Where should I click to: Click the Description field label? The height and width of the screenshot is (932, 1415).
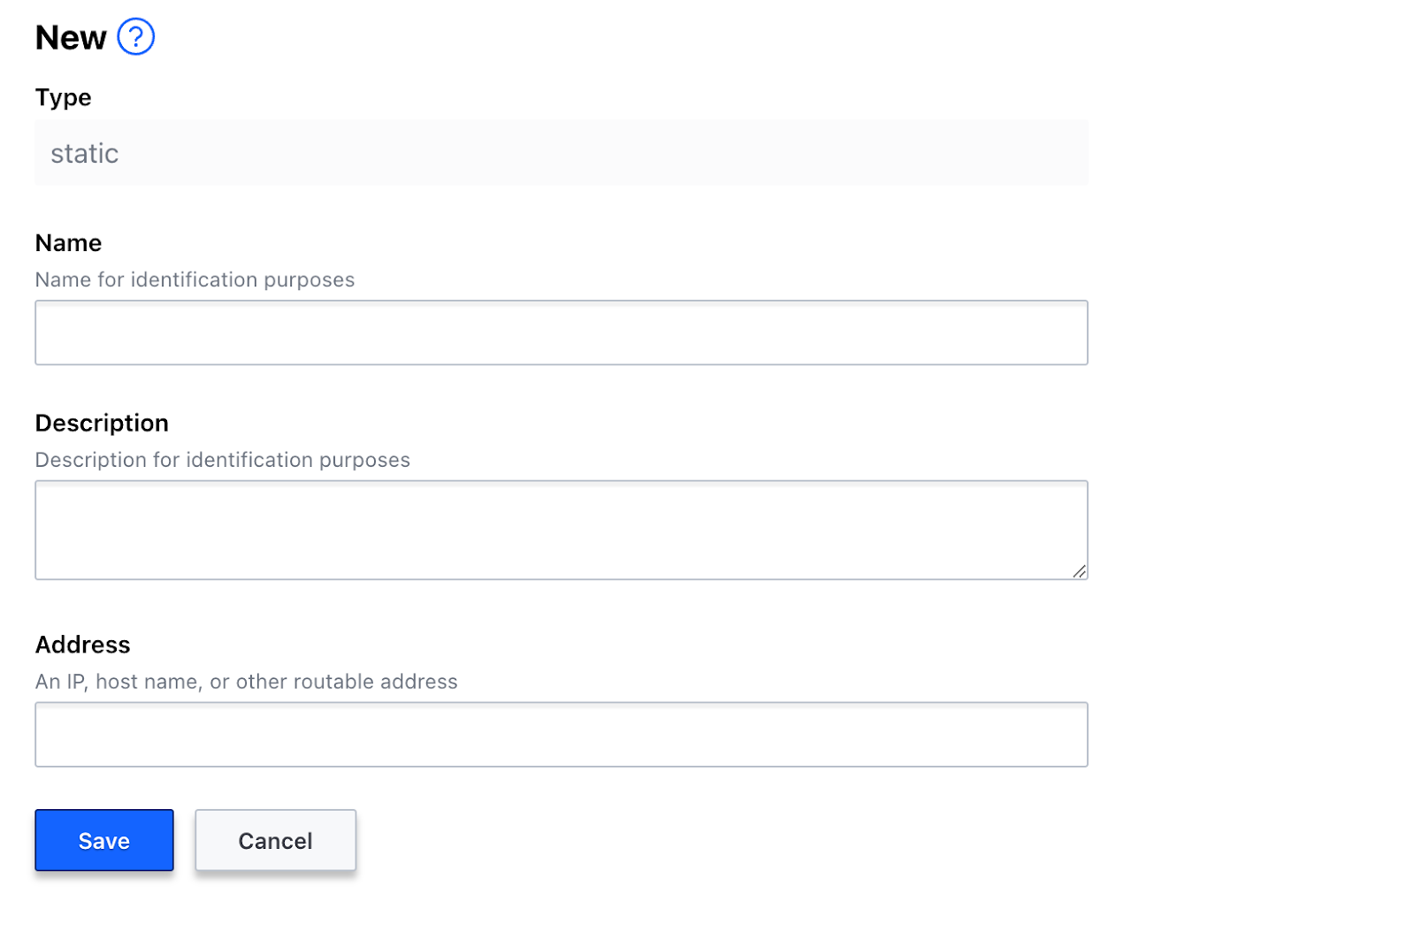tap(102, 423)
